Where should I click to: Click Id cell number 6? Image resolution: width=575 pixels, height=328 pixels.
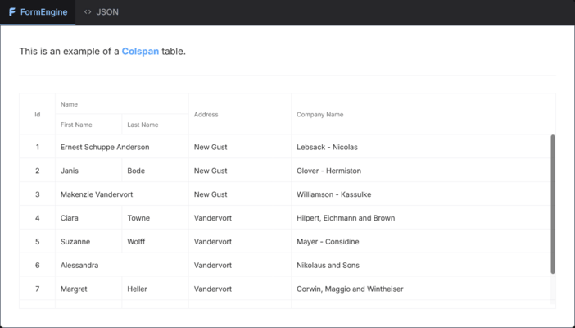click(x=38, y=265)
